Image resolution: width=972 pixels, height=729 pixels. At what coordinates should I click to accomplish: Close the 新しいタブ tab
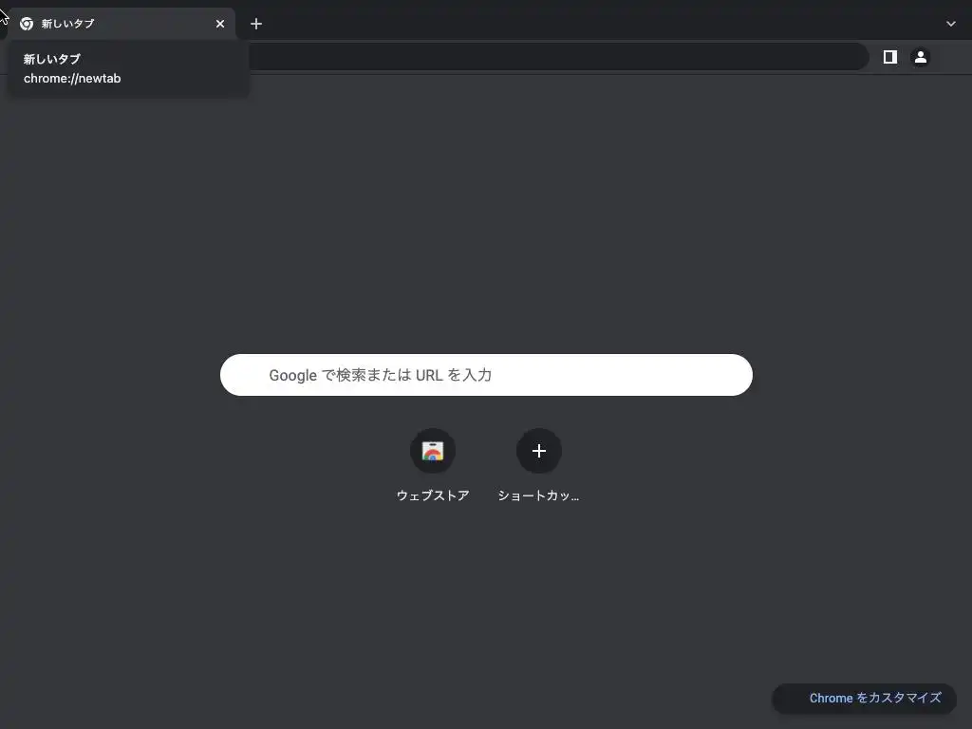220,24
